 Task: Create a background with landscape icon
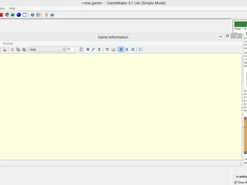pyautogui.click(x=13, y=15)
